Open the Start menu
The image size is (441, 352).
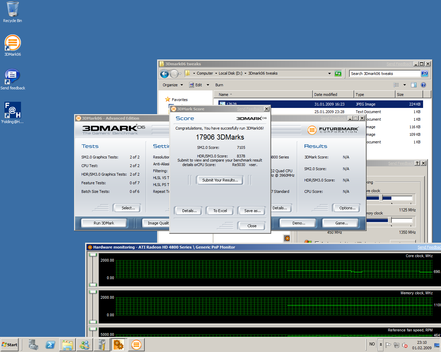tap(10, 345)
